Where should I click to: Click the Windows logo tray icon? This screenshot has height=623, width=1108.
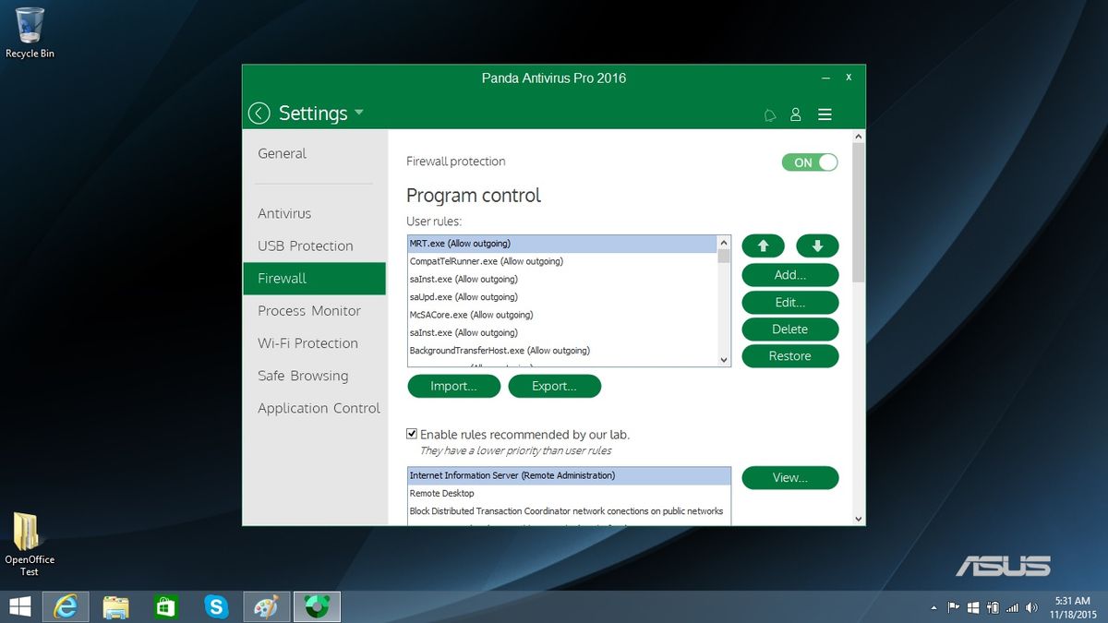(x=973, y=607)
